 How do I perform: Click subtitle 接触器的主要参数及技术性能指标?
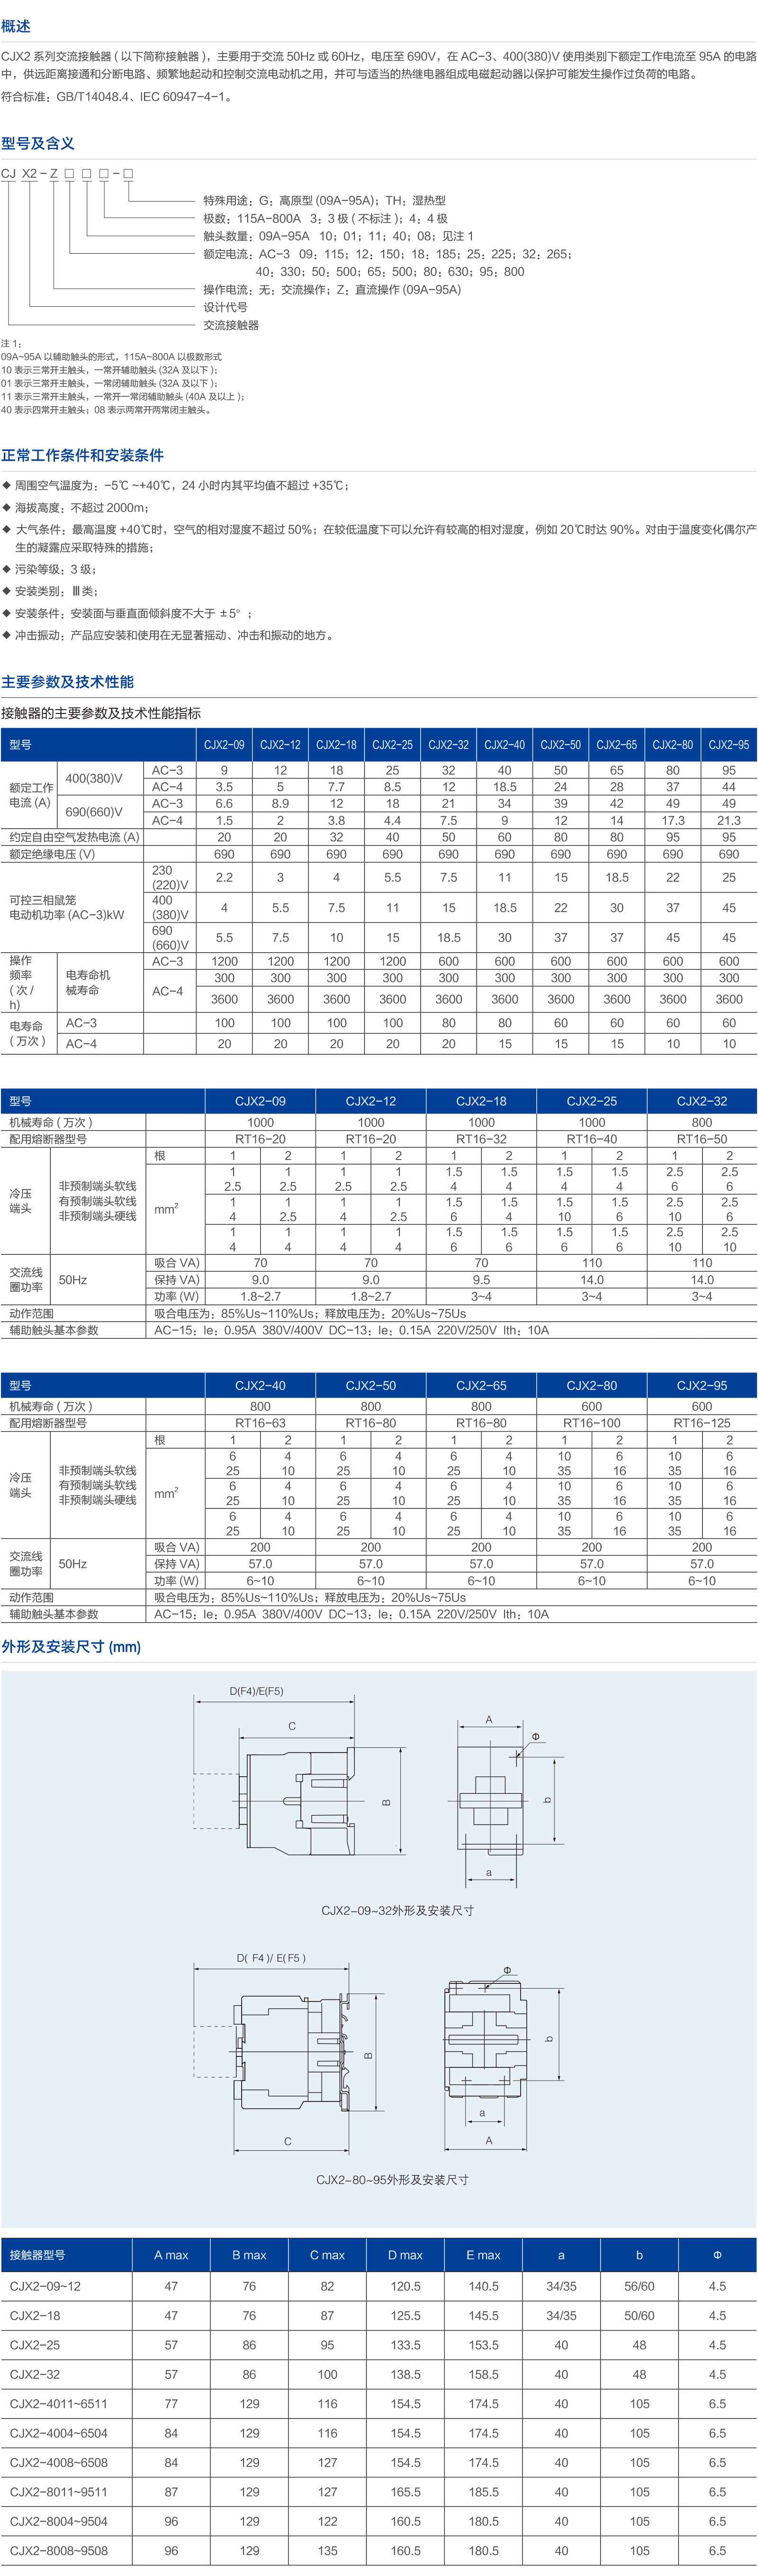click(101, 713)
